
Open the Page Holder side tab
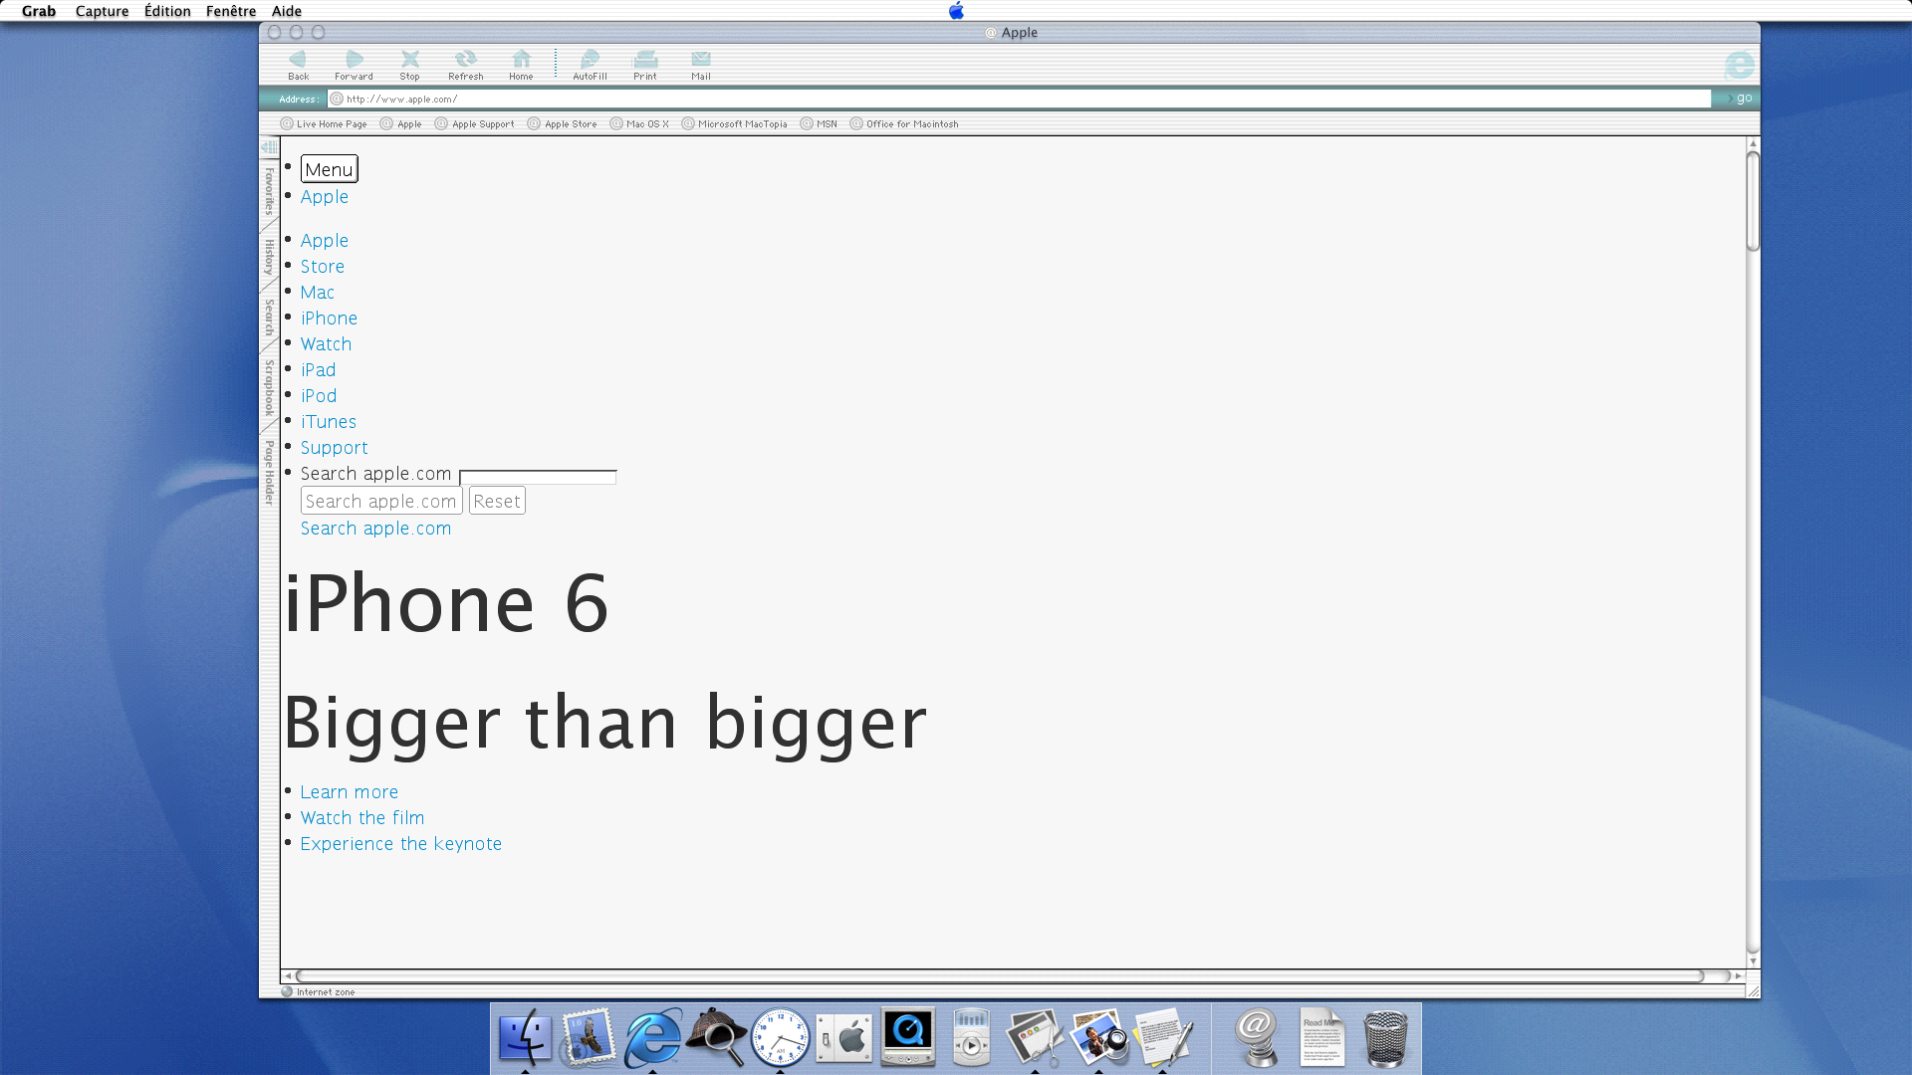point(269,473)
